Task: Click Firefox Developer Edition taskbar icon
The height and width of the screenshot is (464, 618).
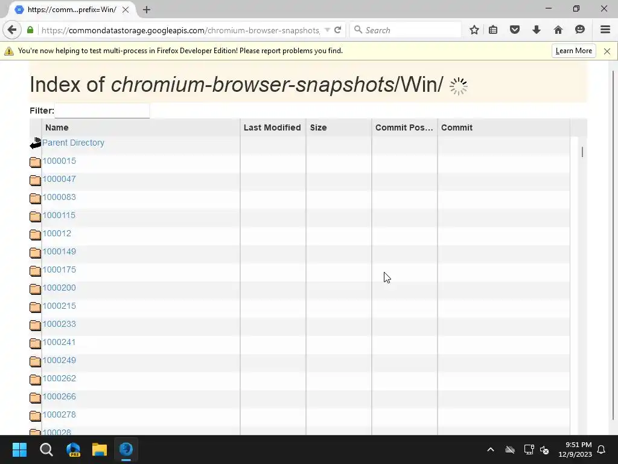Action: [x=126, y=449]
